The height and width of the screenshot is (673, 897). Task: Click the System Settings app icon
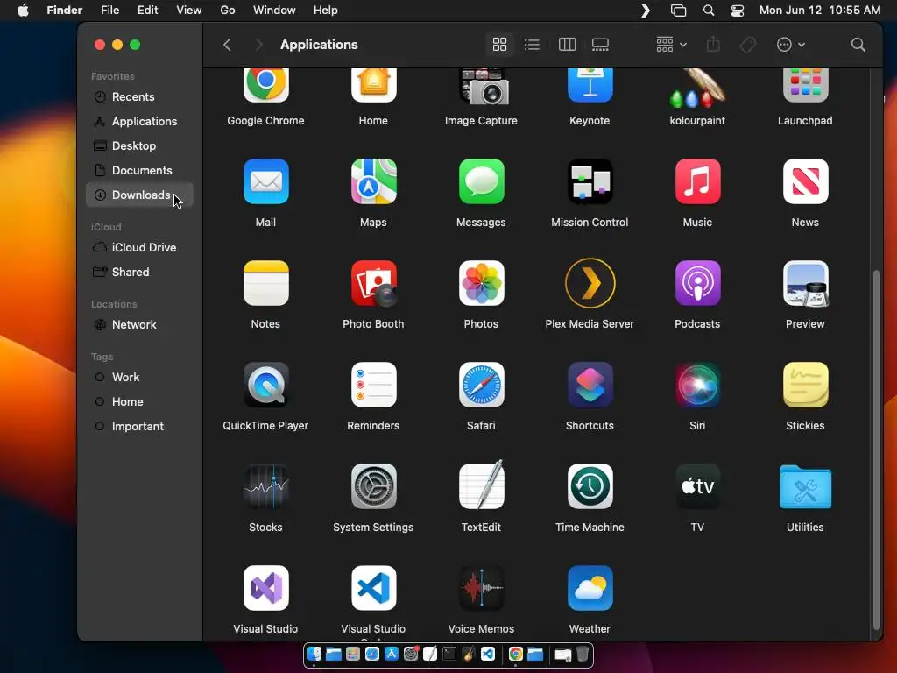coord(373,486)
